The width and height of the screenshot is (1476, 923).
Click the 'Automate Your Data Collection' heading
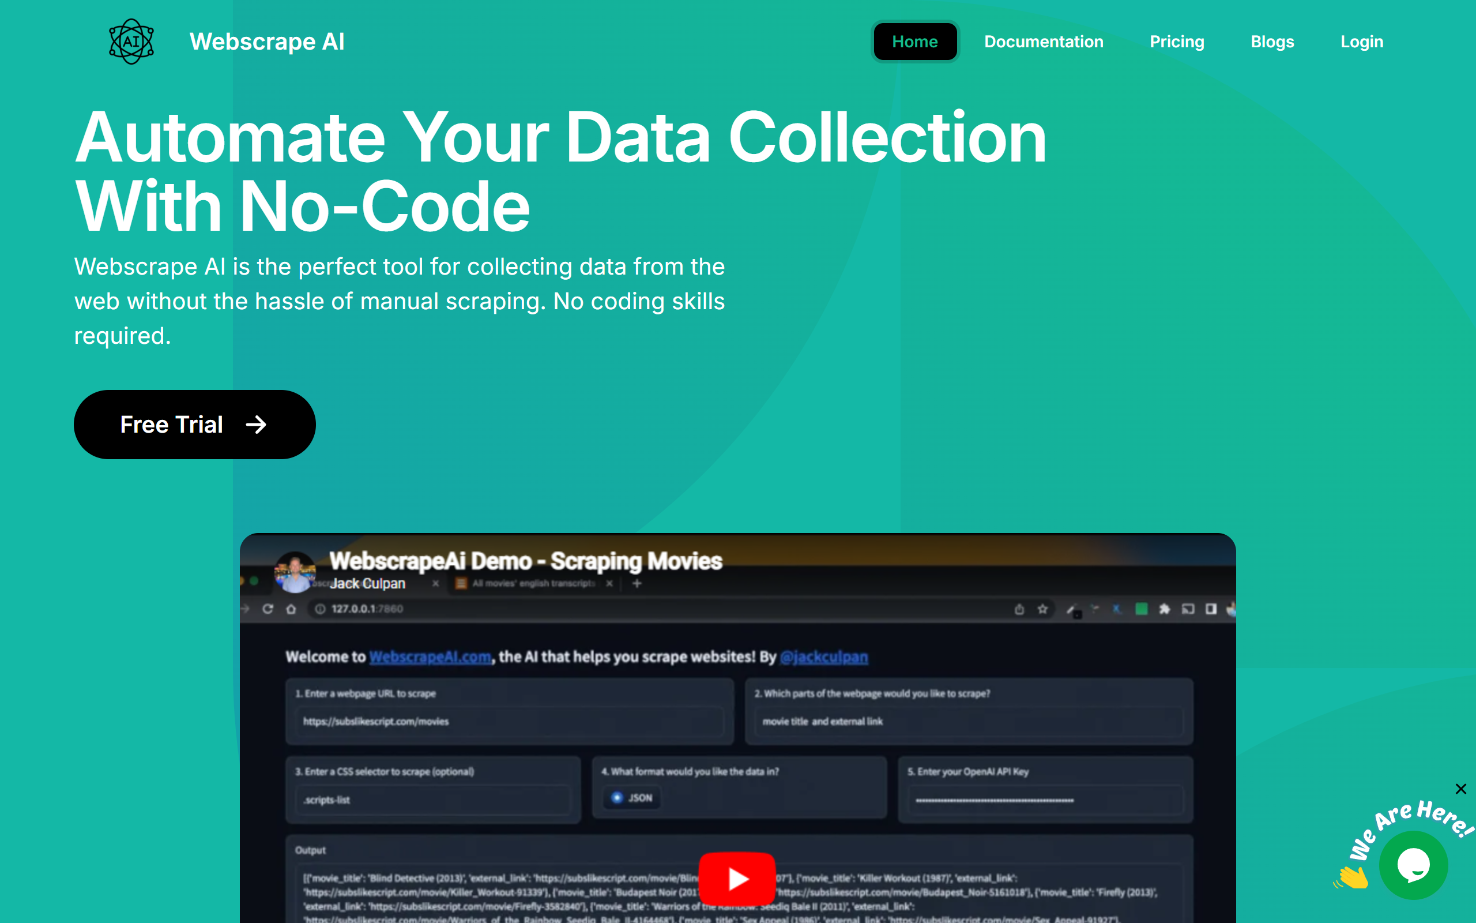(x=560, y=171)
